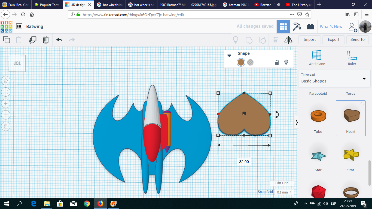Screen dimensions: 372x209
Task: Click the Ungroup icon
Action: point(262,39)
